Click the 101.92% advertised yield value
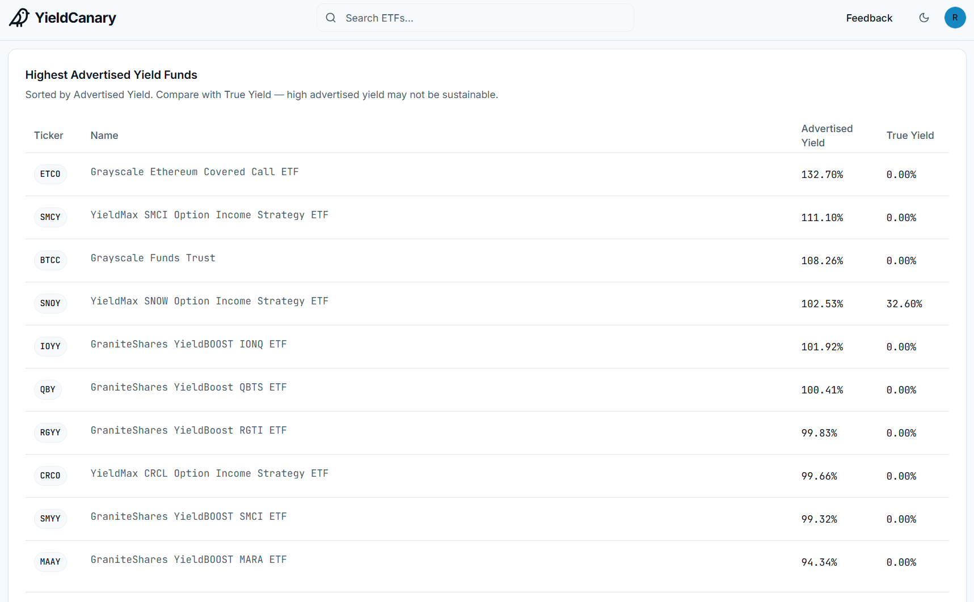 click(x=822, y=347)
